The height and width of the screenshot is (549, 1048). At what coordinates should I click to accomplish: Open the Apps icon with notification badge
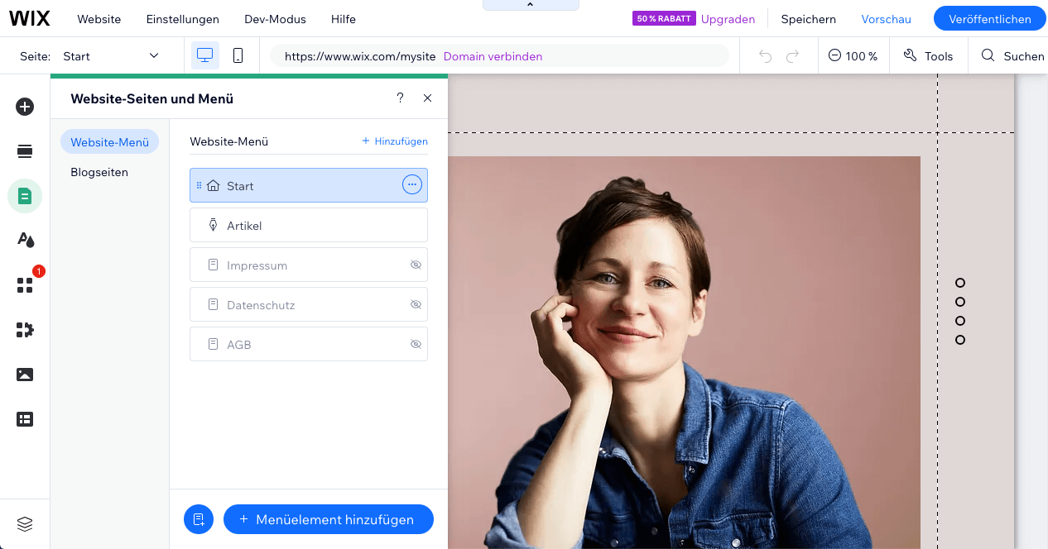(25, 285)
